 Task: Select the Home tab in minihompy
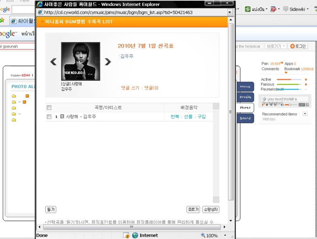pos(245,87)
